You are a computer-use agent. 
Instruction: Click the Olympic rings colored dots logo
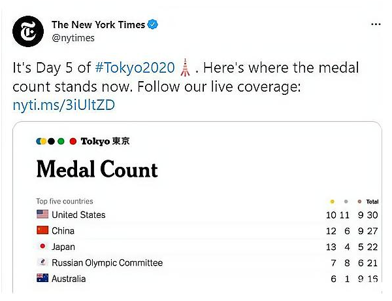coord(56,141)
